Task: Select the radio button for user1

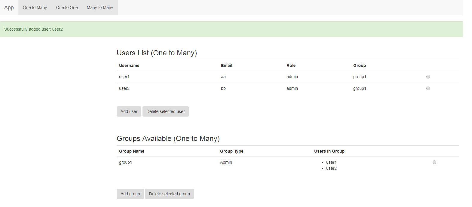Action: [428, 77]
